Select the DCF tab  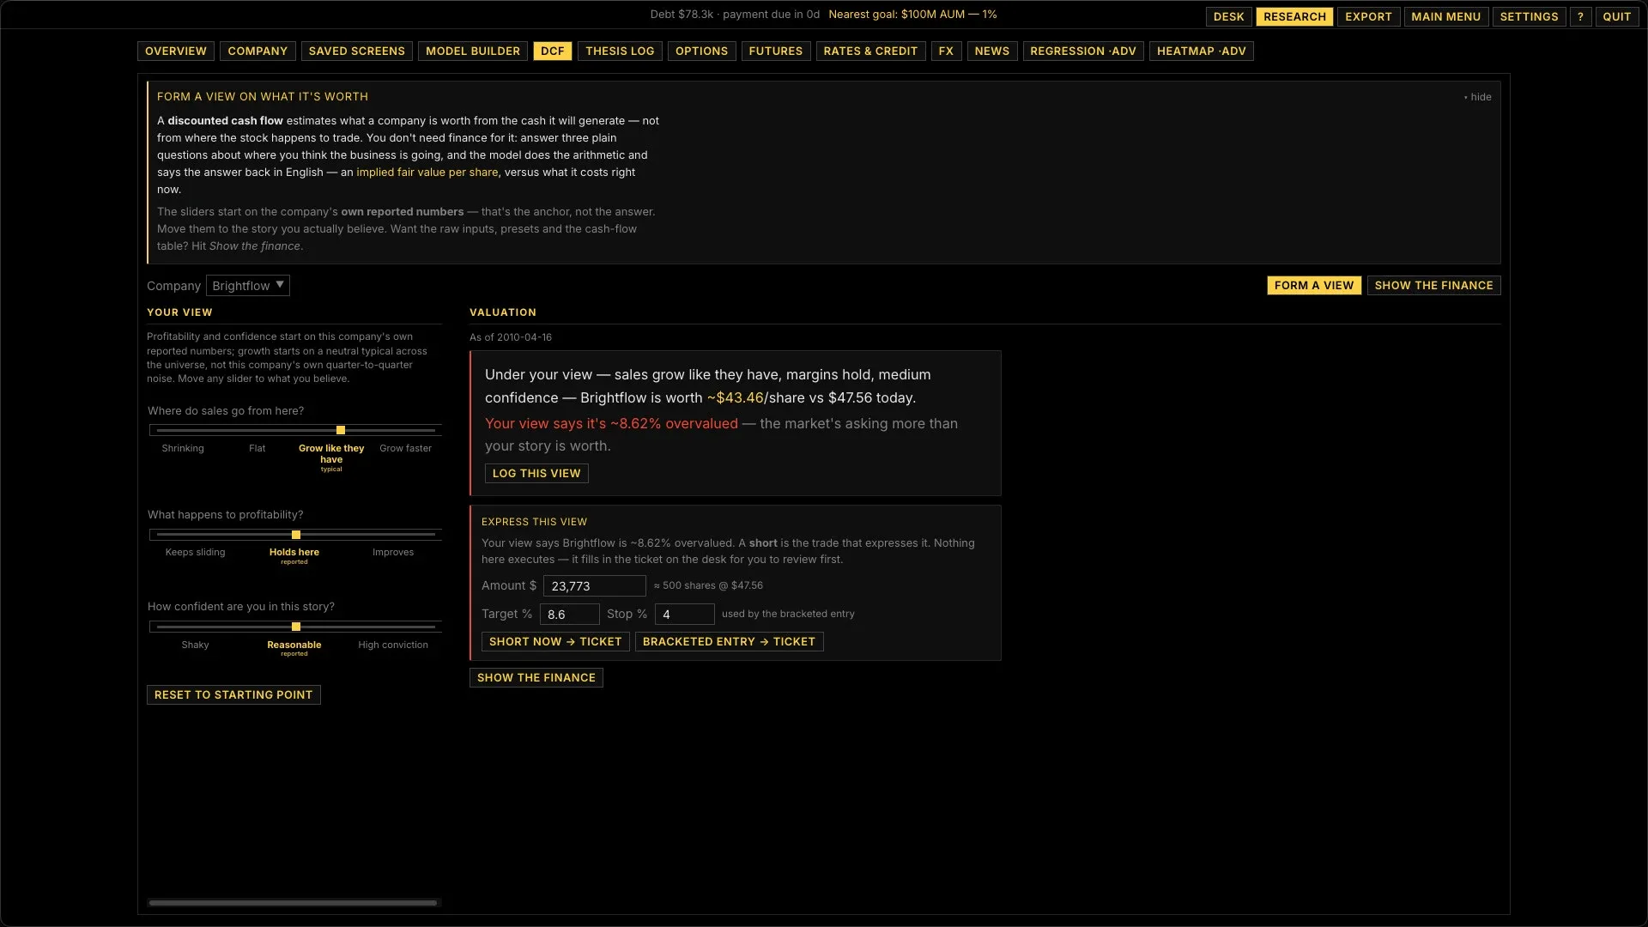pos(553,51)
